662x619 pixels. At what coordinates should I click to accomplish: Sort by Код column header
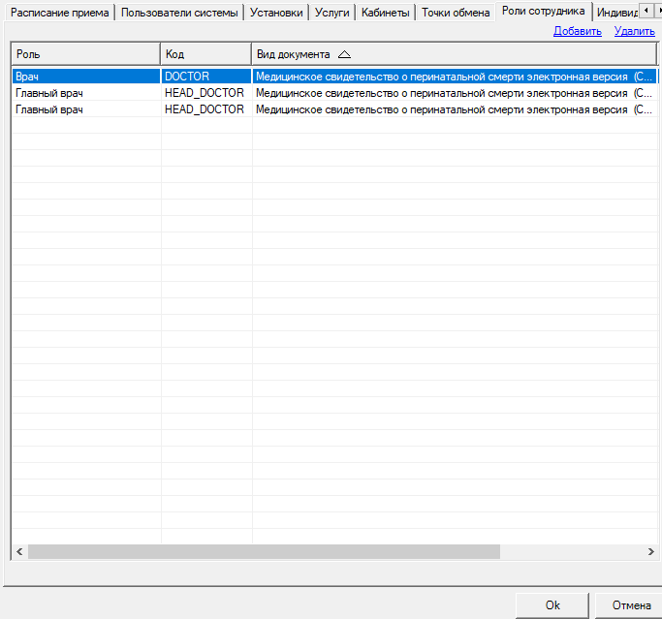(205, 54)
